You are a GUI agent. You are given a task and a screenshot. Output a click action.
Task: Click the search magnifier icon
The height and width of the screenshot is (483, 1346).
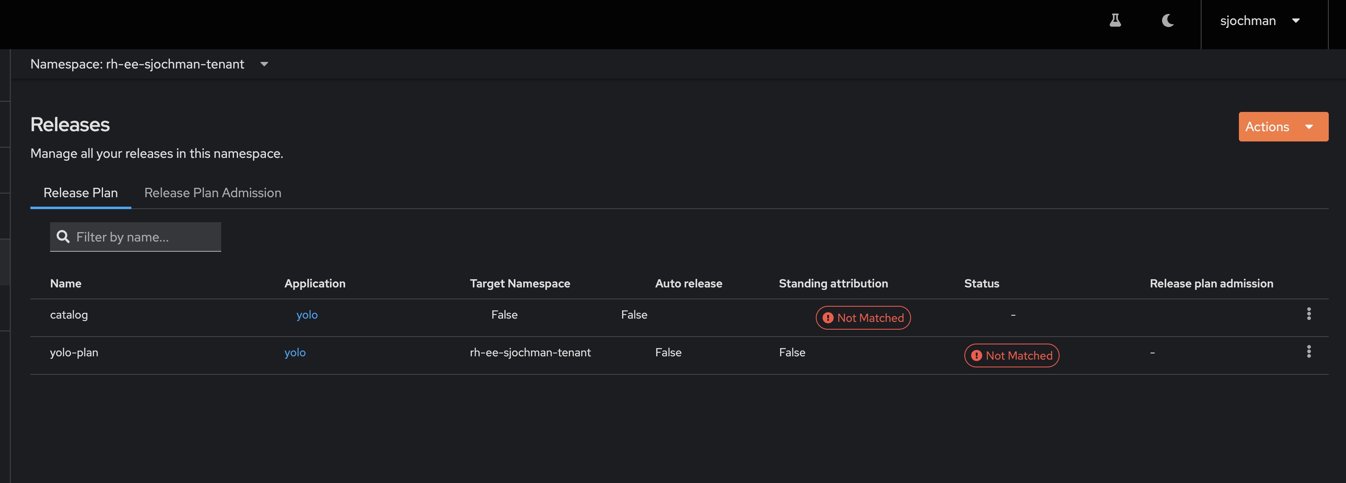[x=63, y=237]
